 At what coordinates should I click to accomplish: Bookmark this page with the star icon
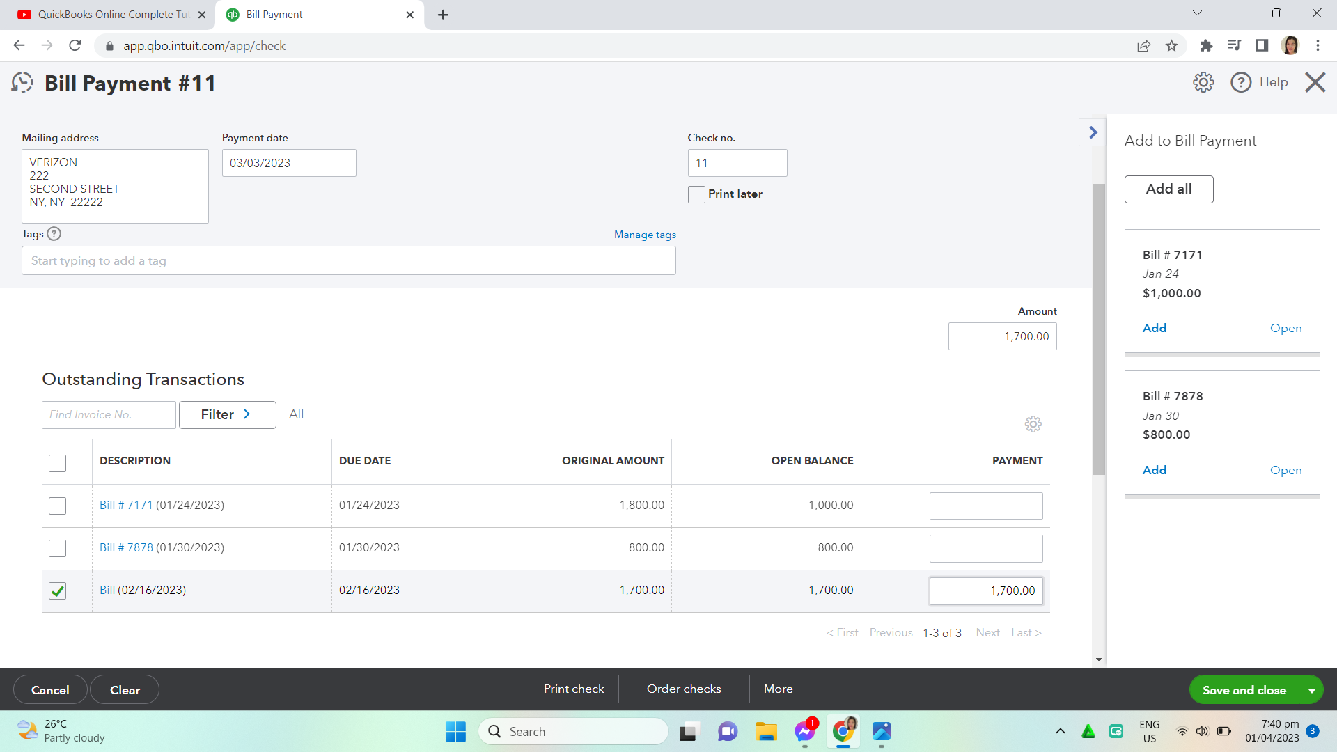(1171, 46)
